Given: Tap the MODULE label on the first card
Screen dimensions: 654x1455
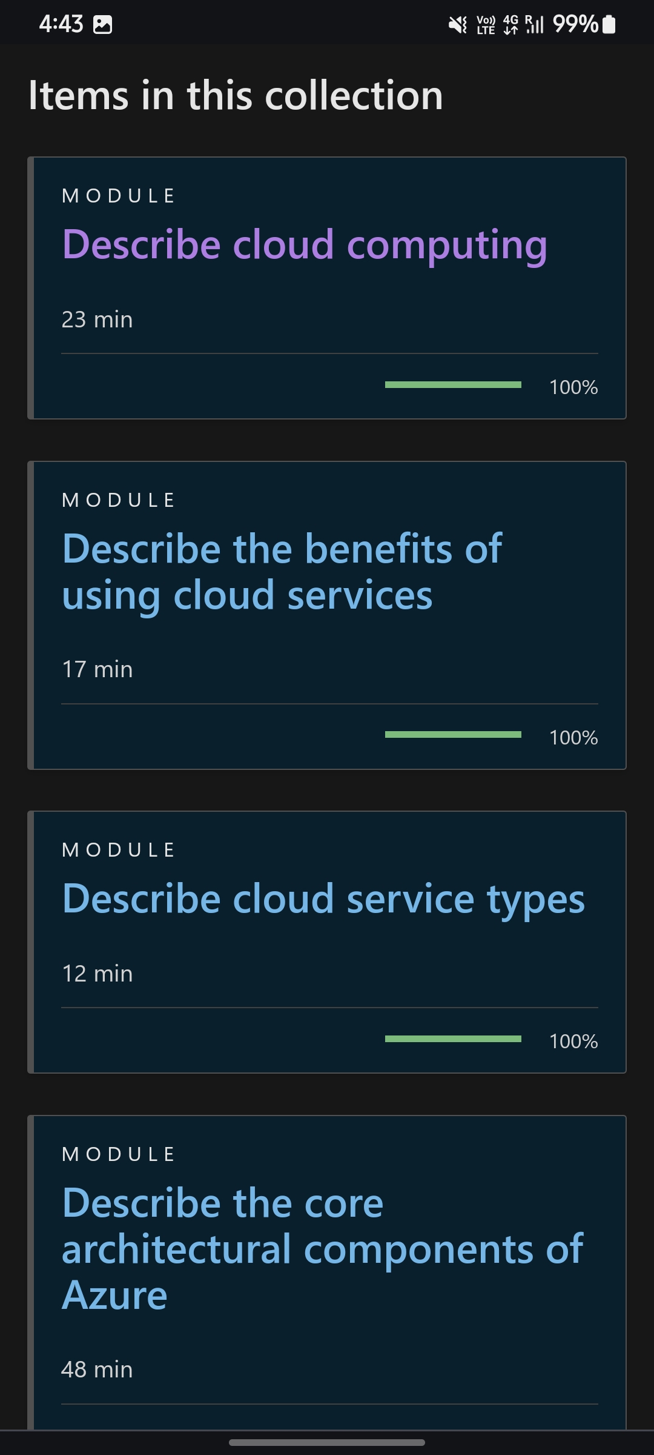Looking at the screenshot, I should [x=119, y=195].
